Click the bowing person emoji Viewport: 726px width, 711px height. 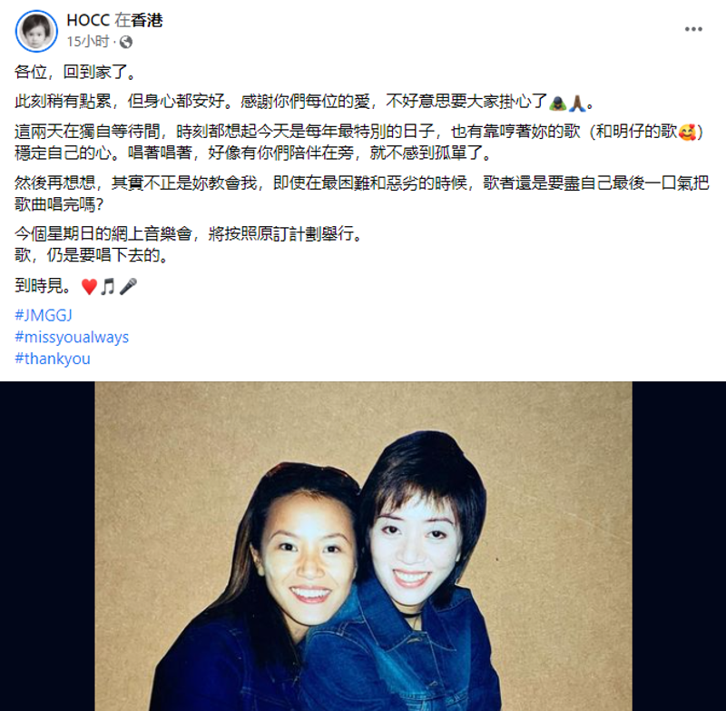tap(557, 103)
